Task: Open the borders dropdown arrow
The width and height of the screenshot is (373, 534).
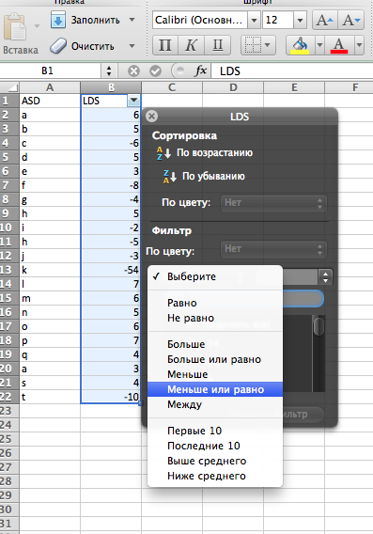Action: pos(268,45)
